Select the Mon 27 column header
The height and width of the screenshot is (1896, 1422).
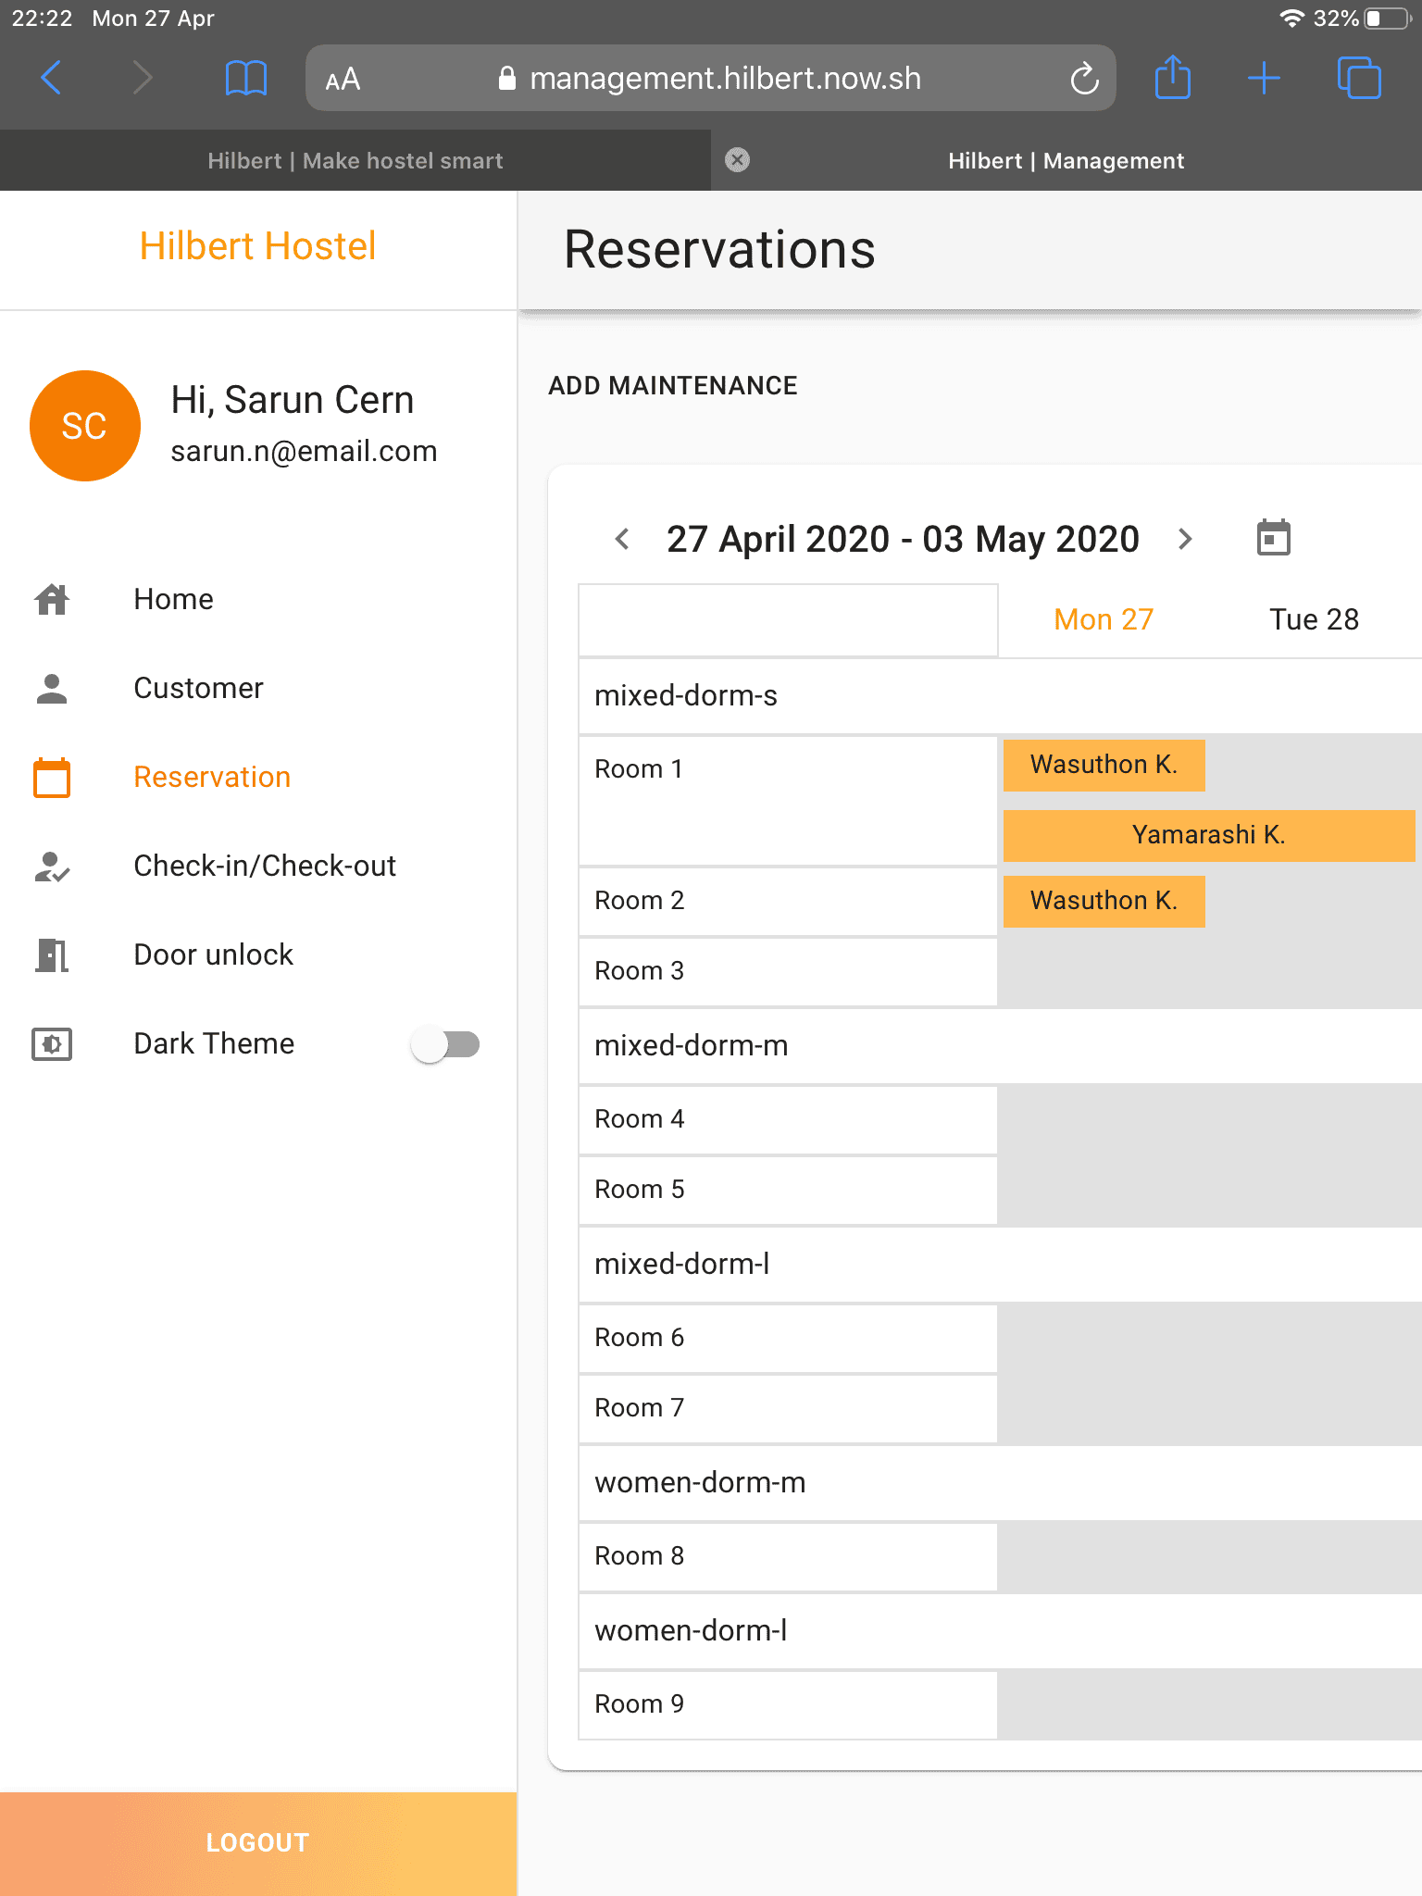[1104, 619]
